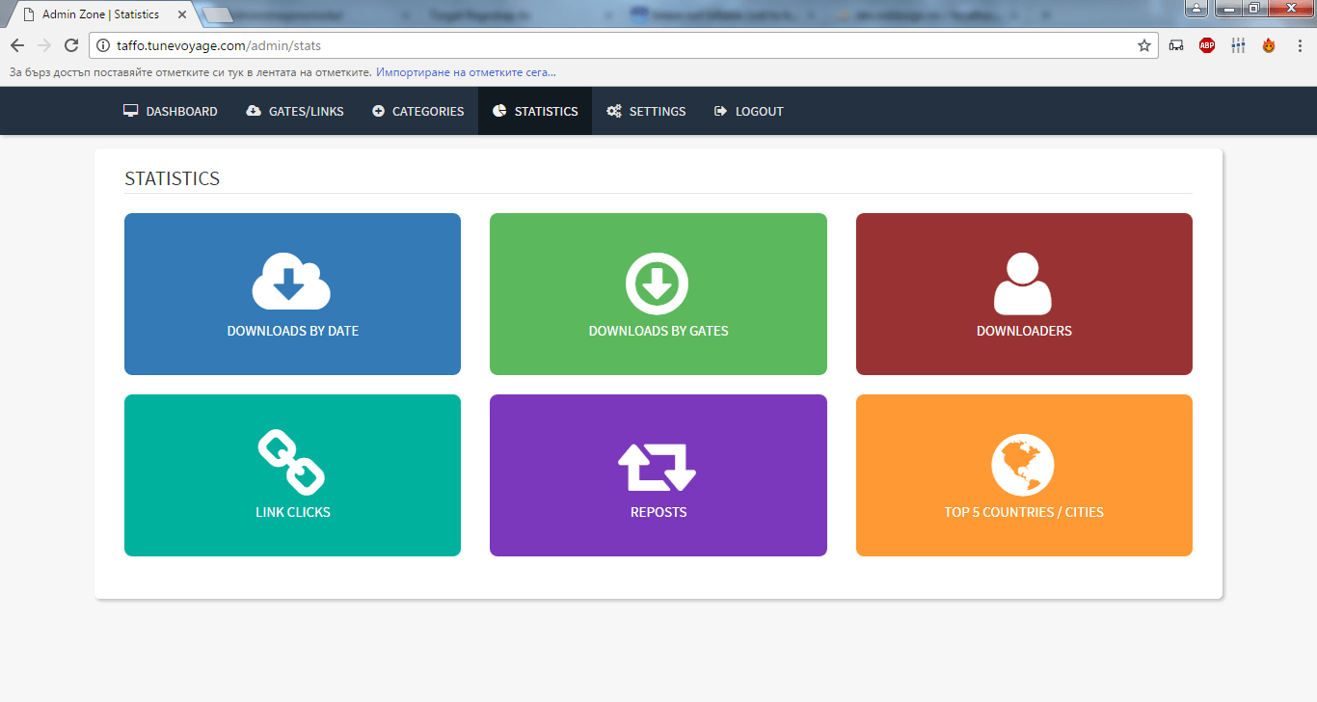Click the STATISTICS page heading
The height and width of the screenshot is (702, 1317).
(x=173, y=178)
